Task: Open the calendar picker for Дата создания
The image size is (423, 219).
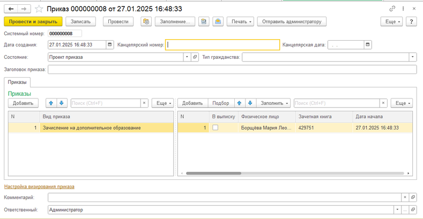Action: tap(109, 45)
